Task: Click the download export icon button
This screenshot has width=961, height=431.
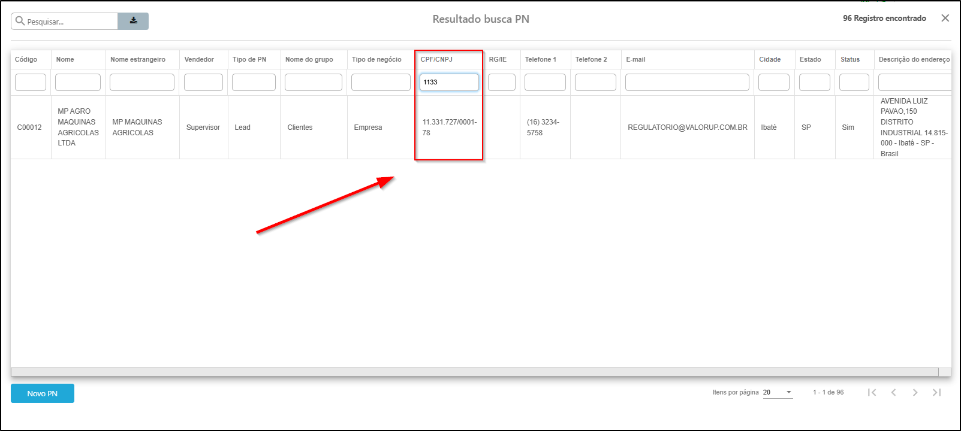Action: (x=133, y=21)
